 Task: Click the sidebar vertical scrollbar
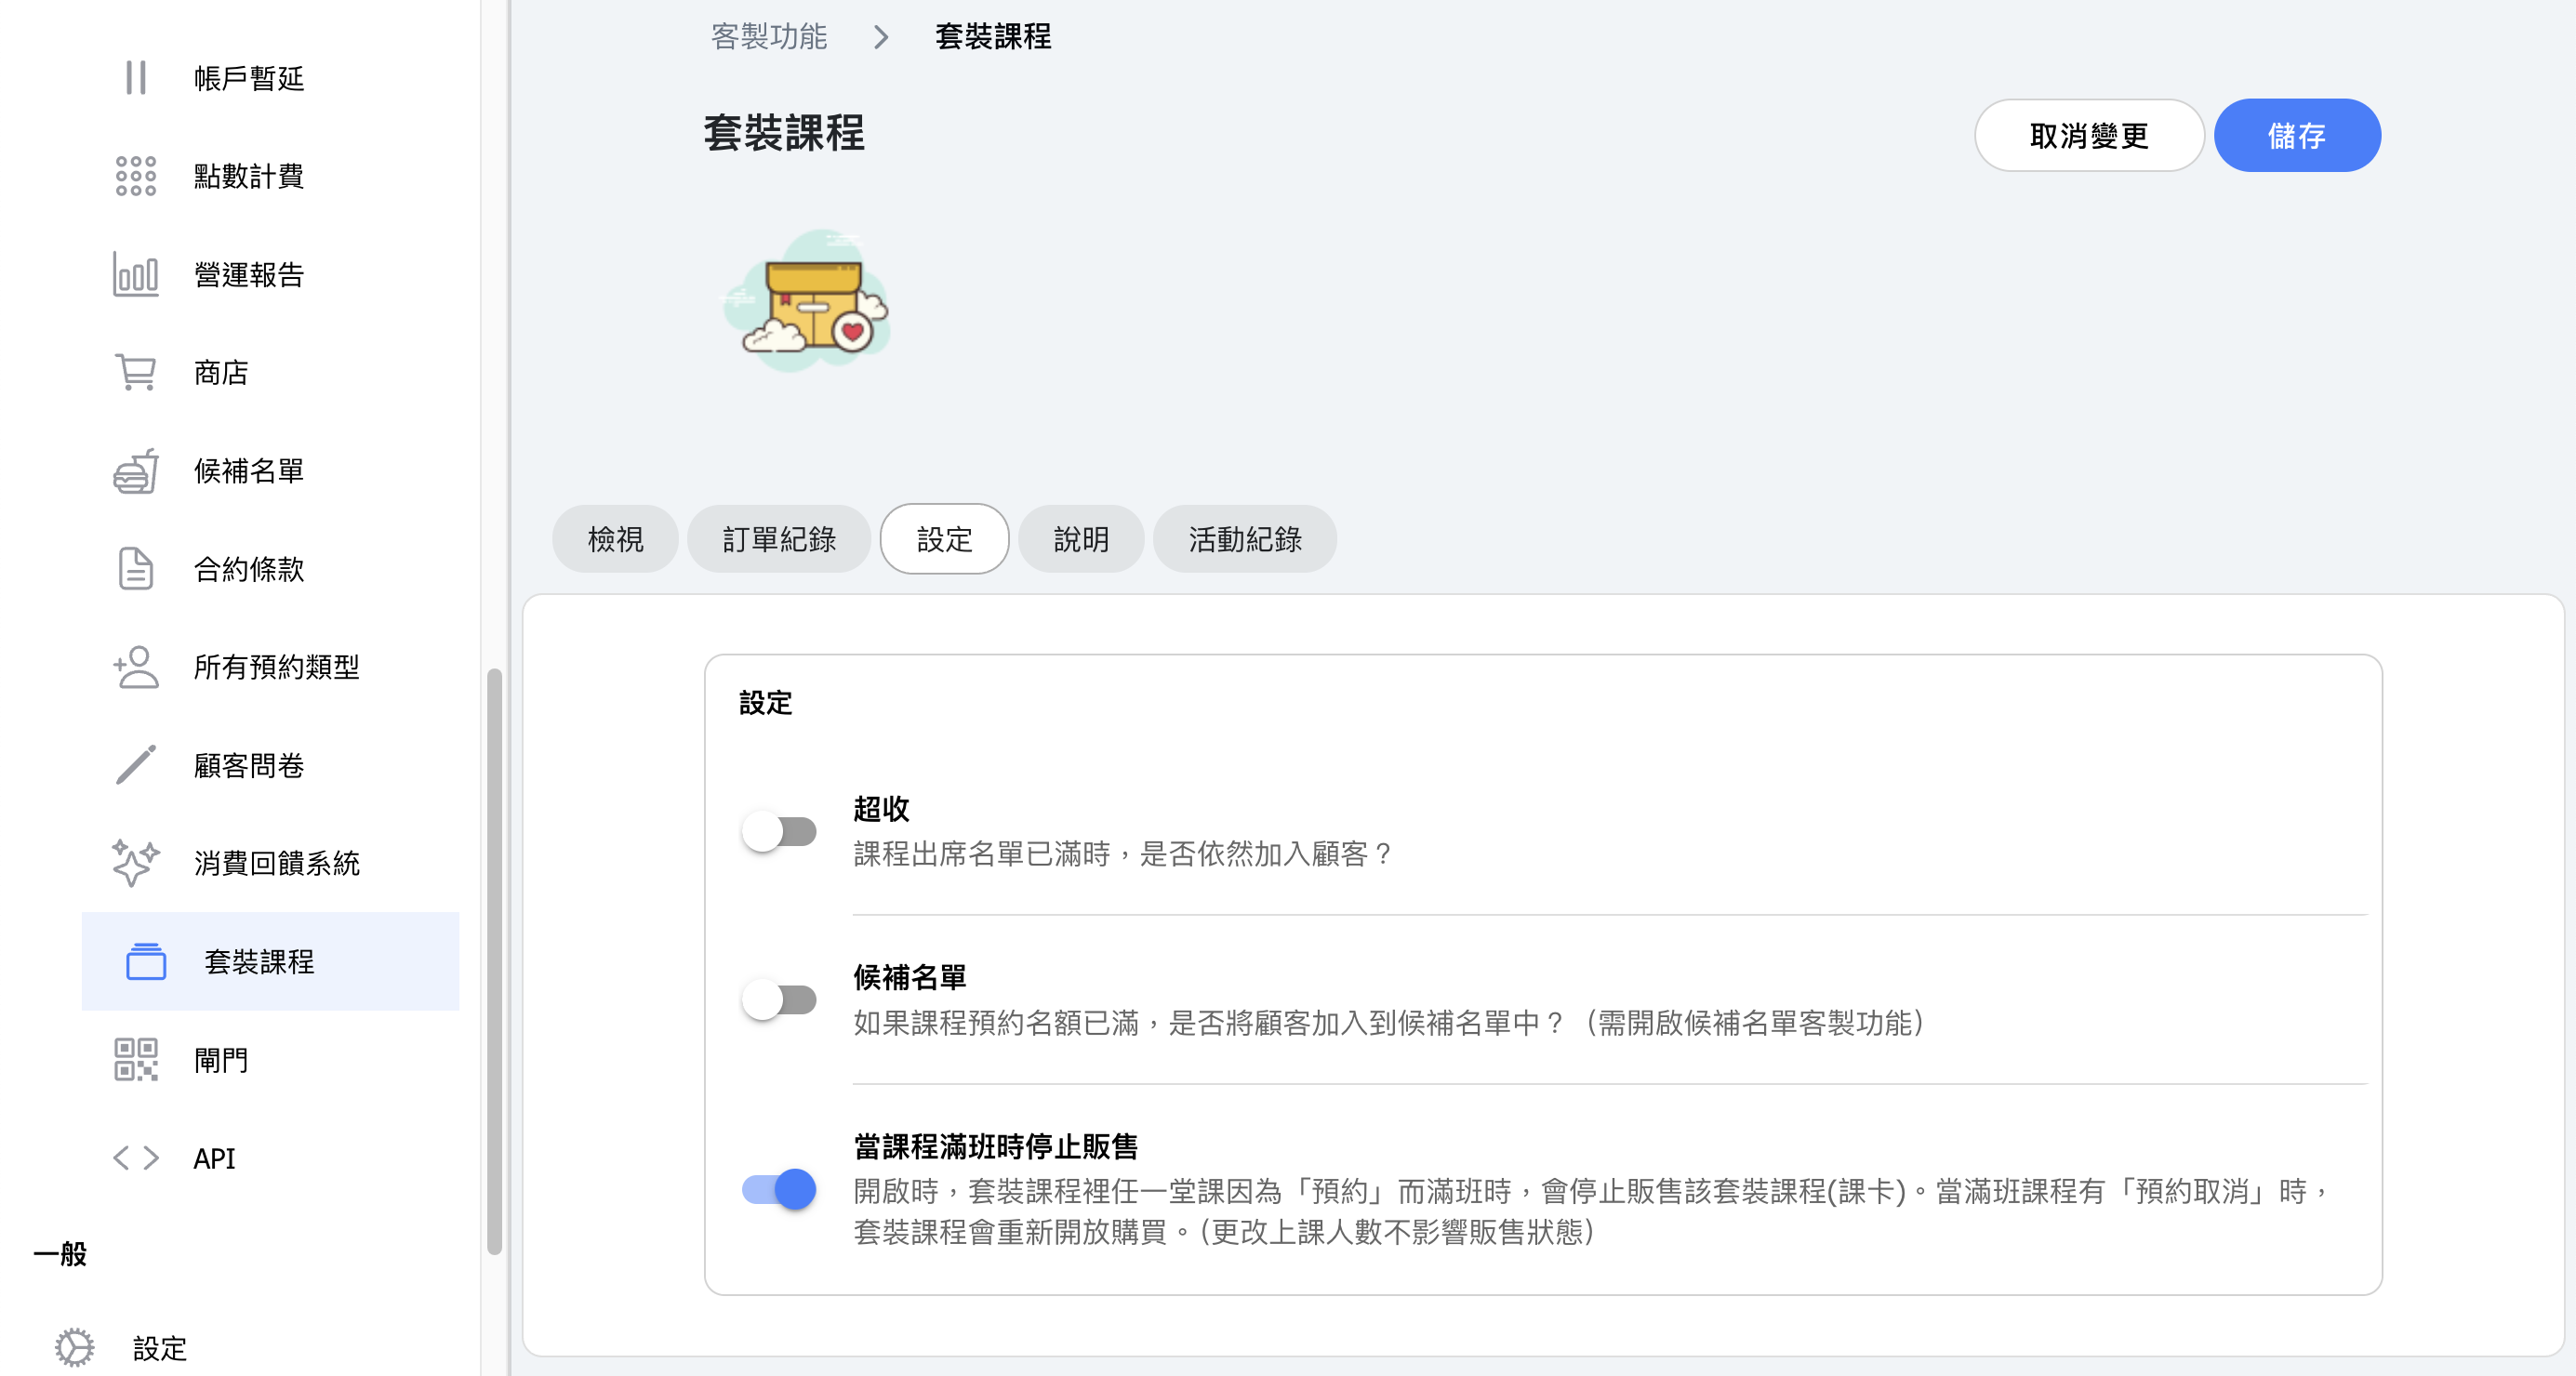coord(494,960)
